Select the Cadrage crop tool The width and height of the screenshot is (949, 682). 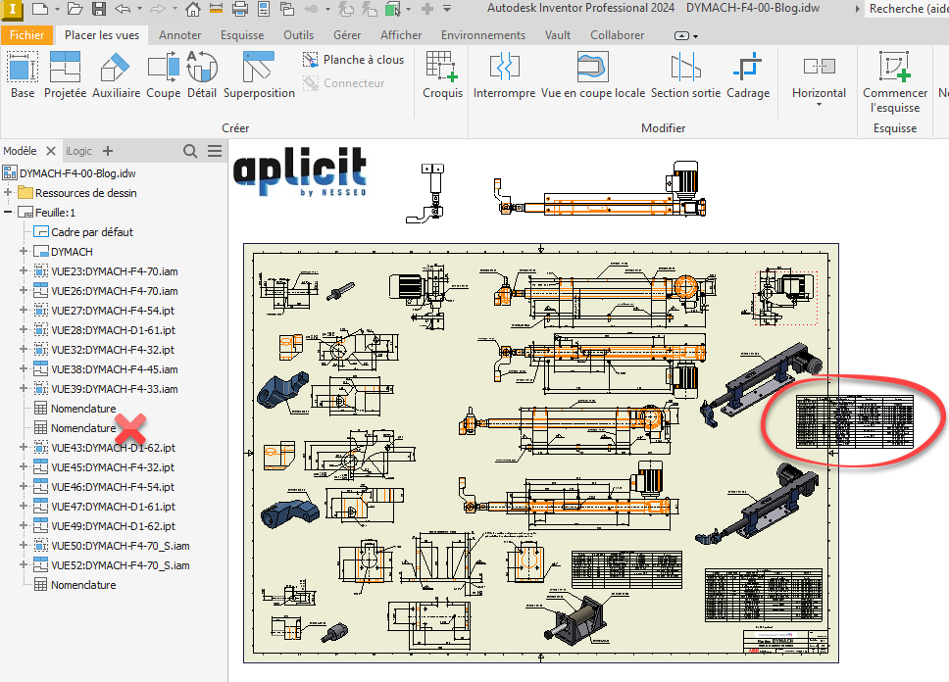(x=747, y=75)
